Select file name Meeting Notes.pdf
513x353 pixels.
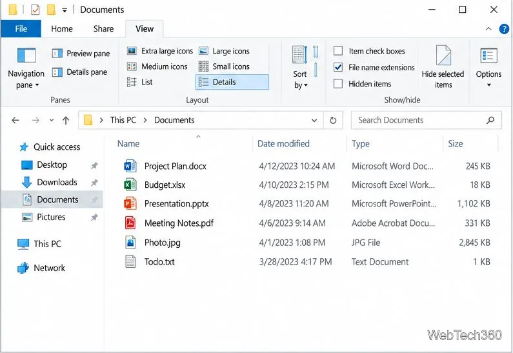tap(179, 223)
